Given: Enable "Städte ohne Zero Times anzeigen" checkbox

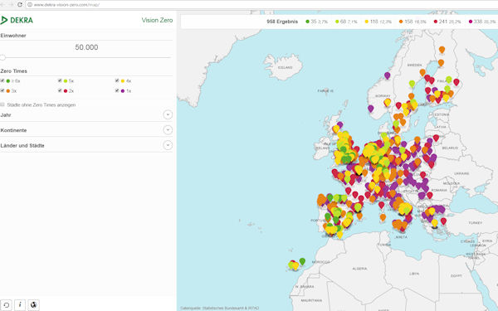Looking at the screenshot, I should click(x=2, y=104).
